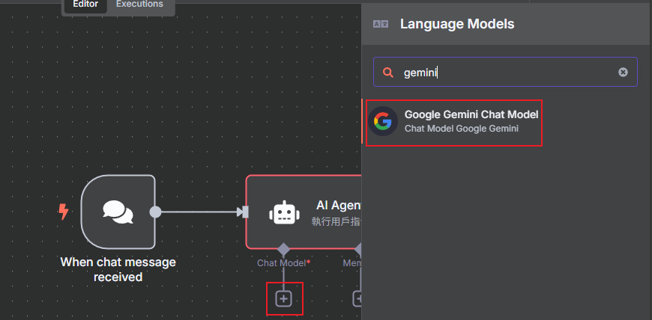Clear the search box with the X icon
The image size is (652, 320).
pos(623,73)
